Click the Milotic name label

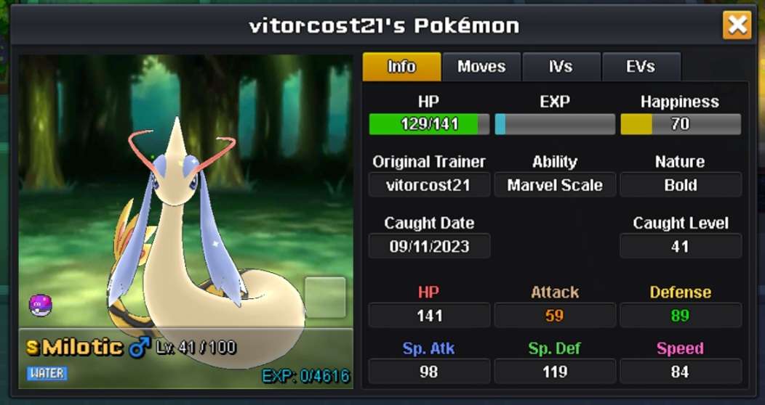pyautogui.click(x=82, y=348)
